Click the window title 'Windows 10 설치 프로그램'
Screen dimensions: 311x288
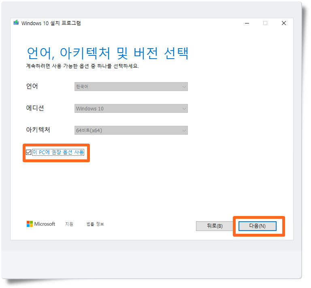(x=51, y=23)
